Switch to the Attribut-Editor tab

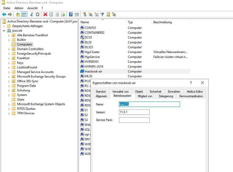tap(195, 92)
